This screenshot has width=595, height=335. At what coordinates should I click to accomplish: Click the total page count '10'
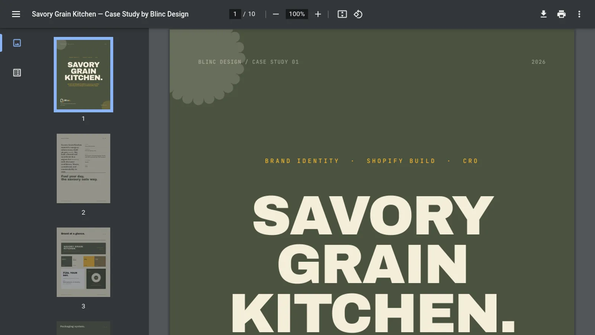coord(252,14)
